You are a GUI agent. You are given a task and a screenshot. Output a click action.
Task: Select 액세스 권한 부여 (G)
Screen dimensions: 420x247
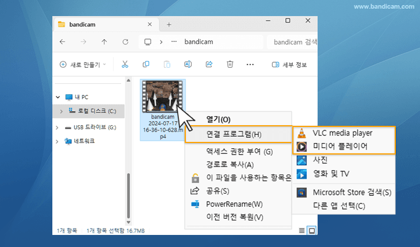tap(239, 152)
